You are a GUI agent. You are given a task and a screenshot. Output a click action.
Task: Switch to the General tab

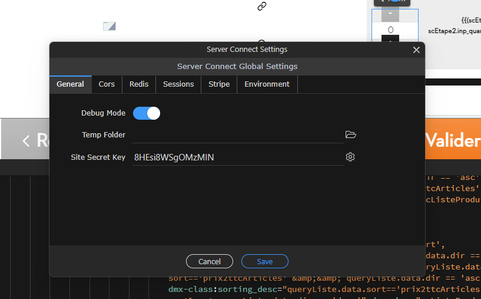(70, 84)
